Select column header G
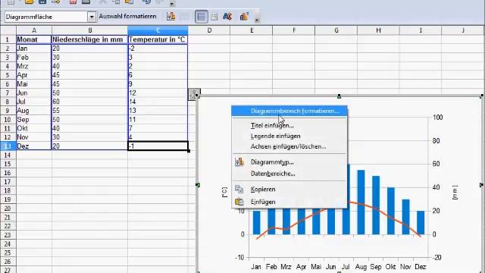This screenshot has width=485, height=273. pos(336,30)
